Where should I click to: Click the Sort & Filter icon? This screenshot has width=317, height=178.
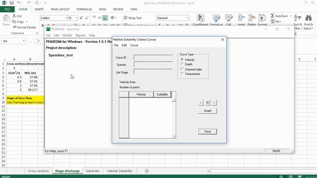pyautogui.click(x=298, y=18)
